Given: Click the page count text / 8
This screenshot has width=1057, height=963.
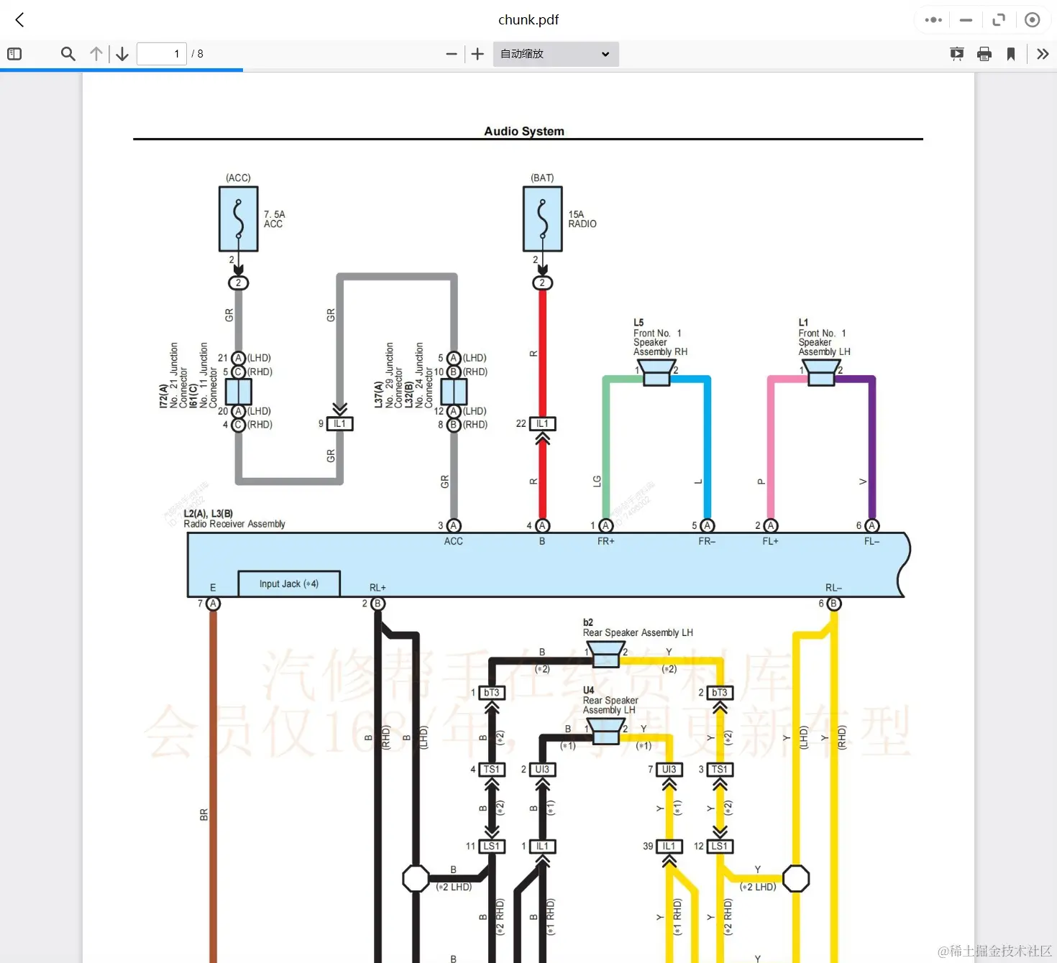Looking at the screenshot, I should point(198,54).
